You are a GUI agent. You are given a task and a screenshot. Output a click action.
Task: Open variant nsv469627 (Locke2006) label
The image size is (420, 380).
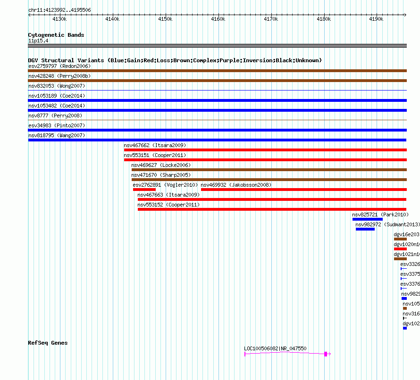pos(161,165)
